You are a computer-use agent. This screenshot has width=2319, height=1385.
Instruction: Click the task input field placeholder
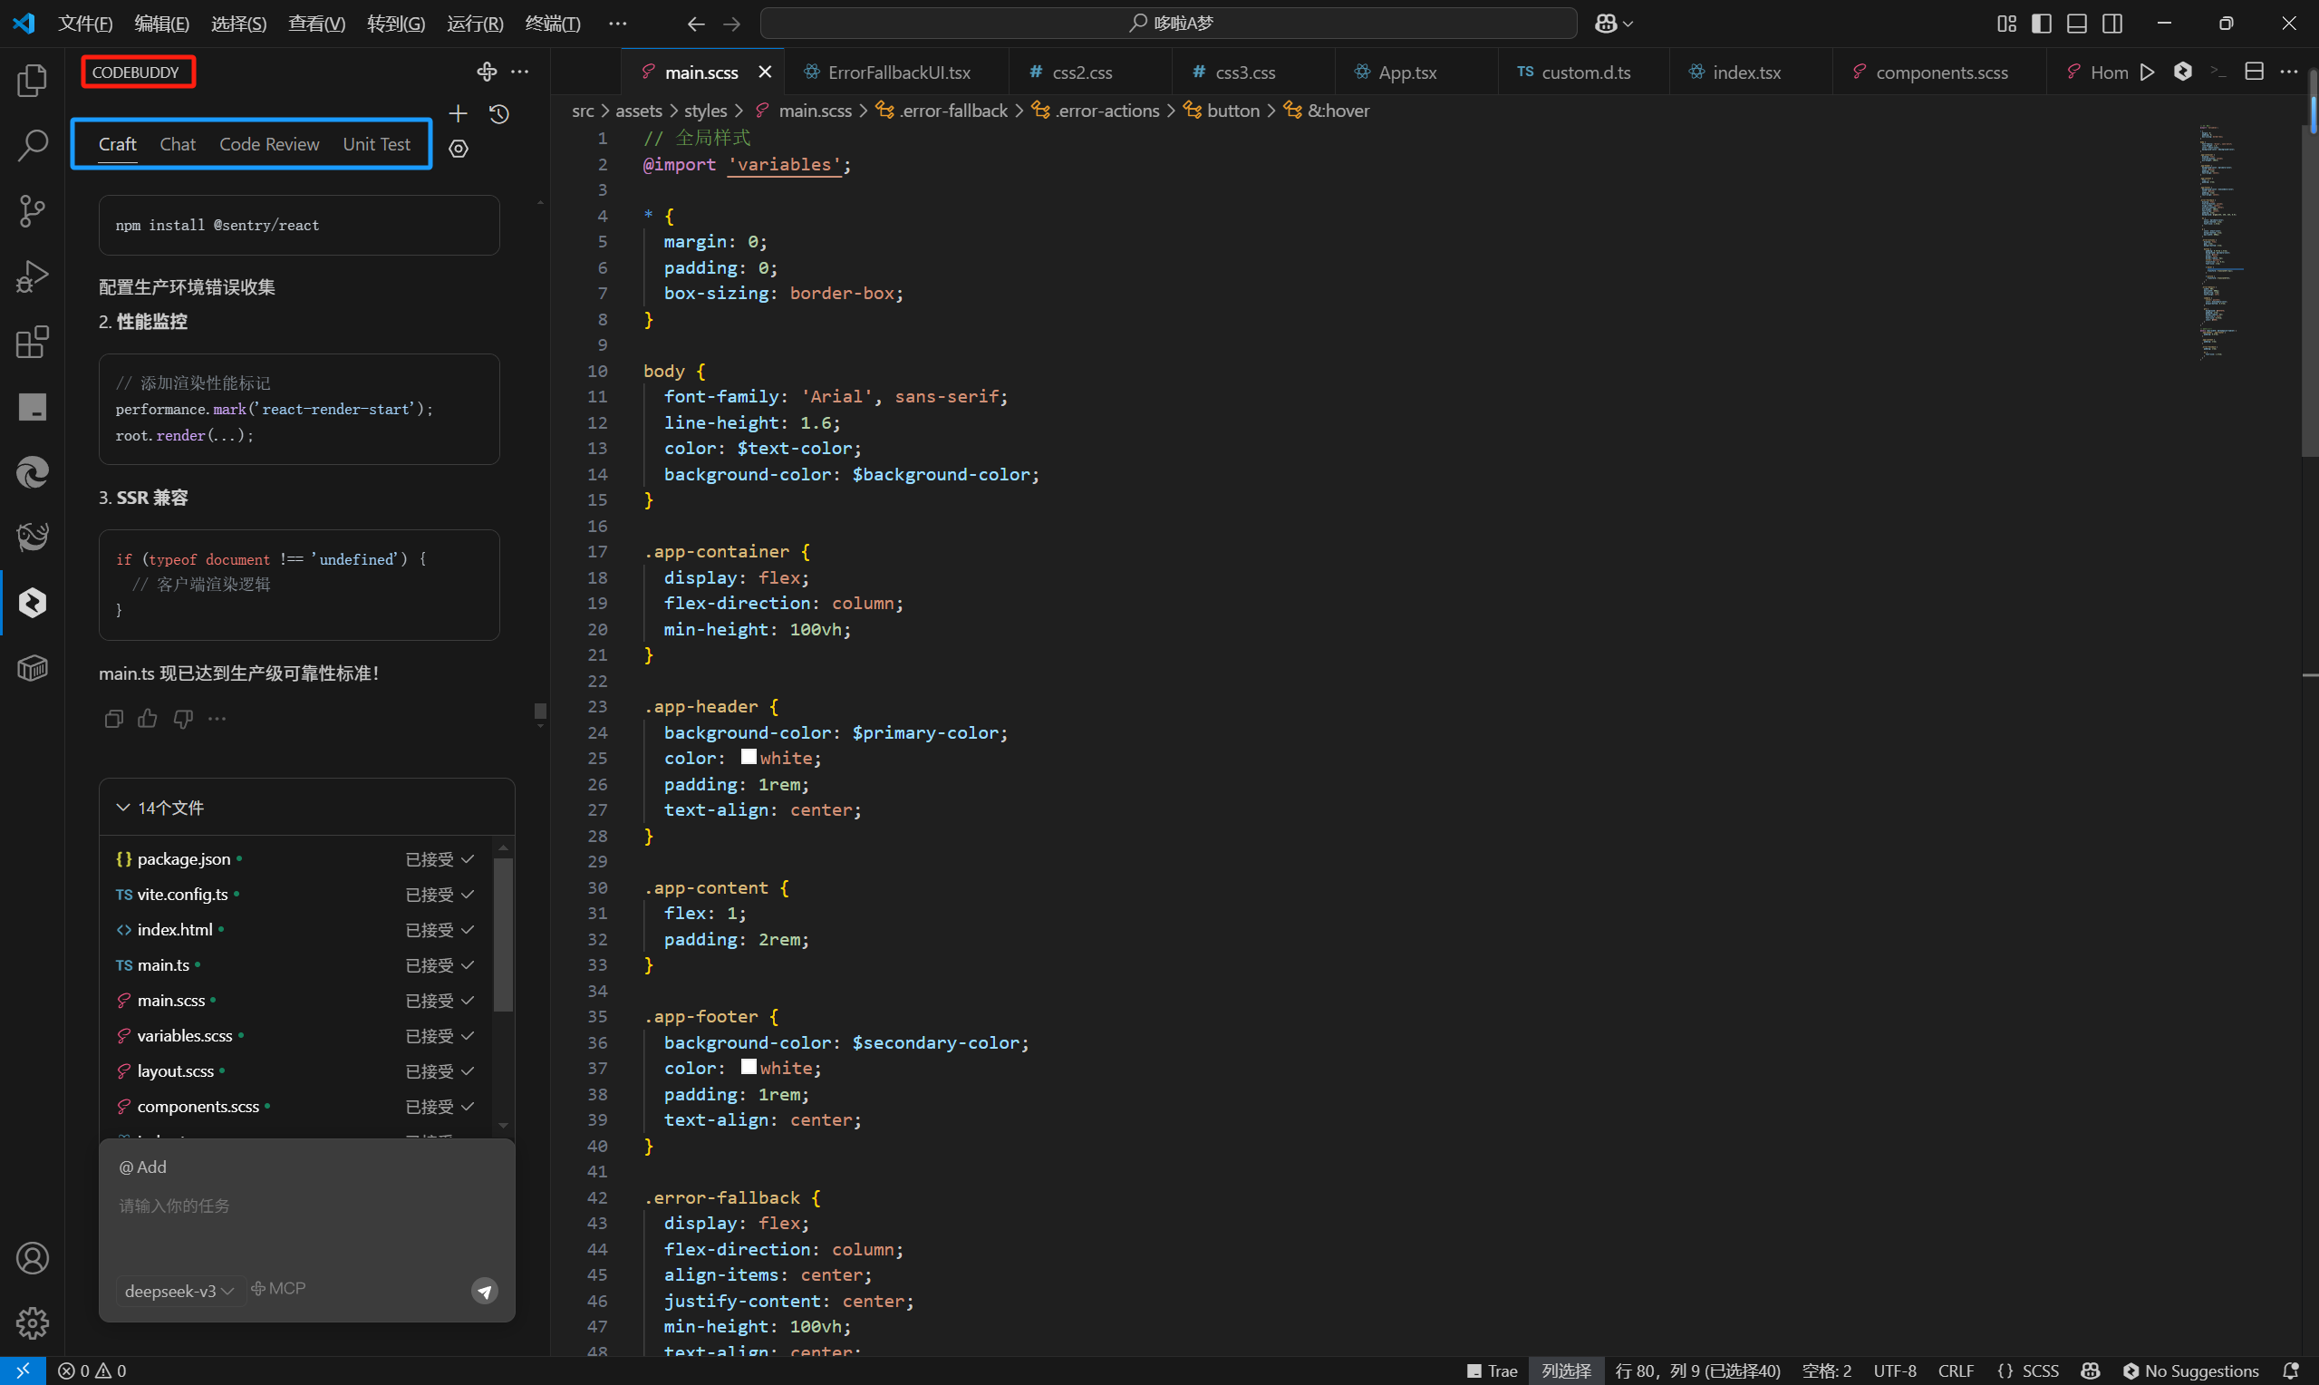[x=174, y=1206]
